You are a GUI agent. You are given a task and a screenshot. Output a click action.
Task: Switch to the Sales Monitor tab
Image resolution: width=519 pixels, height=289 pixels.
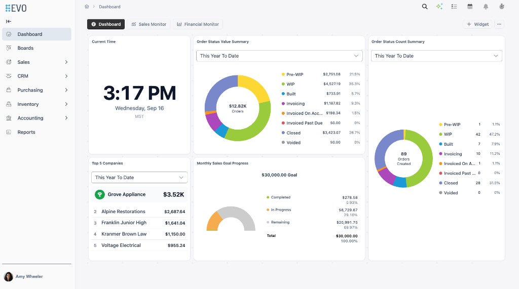[x=149, y=24]
